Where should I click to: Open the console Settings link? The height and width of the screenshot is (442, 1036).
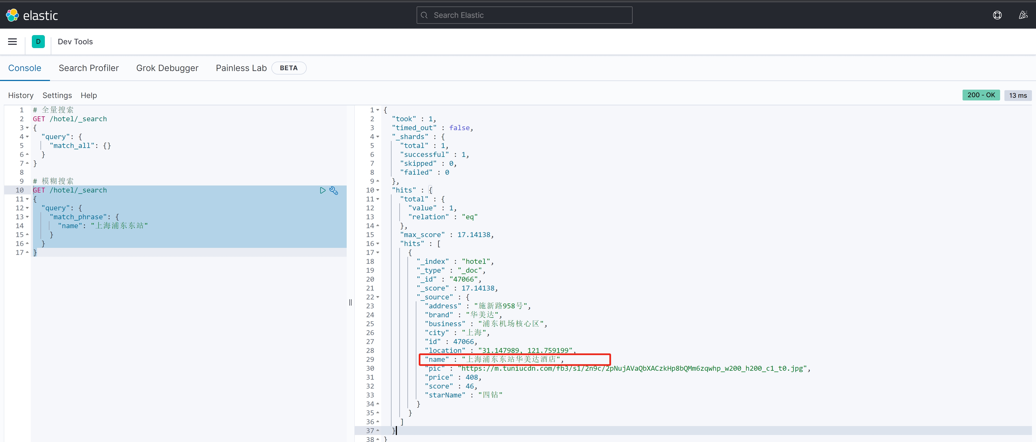(x=57, y=95)
